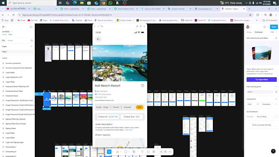Screen dimensions: 279x157
Task: Open WhatsApp from the taskbar
Action: [x=110, y=3]
